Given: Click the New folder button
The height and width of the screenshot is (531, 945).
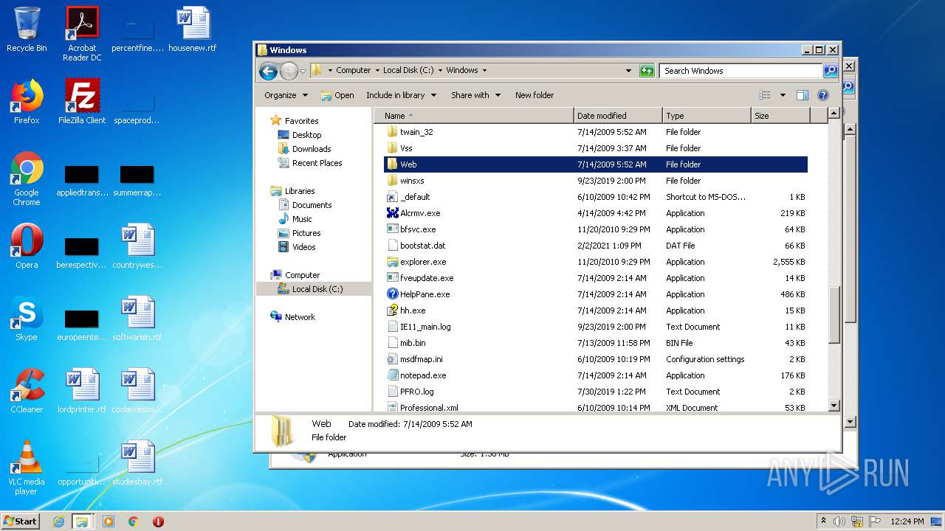Looking at the screenshot, I should coord(535,95).
